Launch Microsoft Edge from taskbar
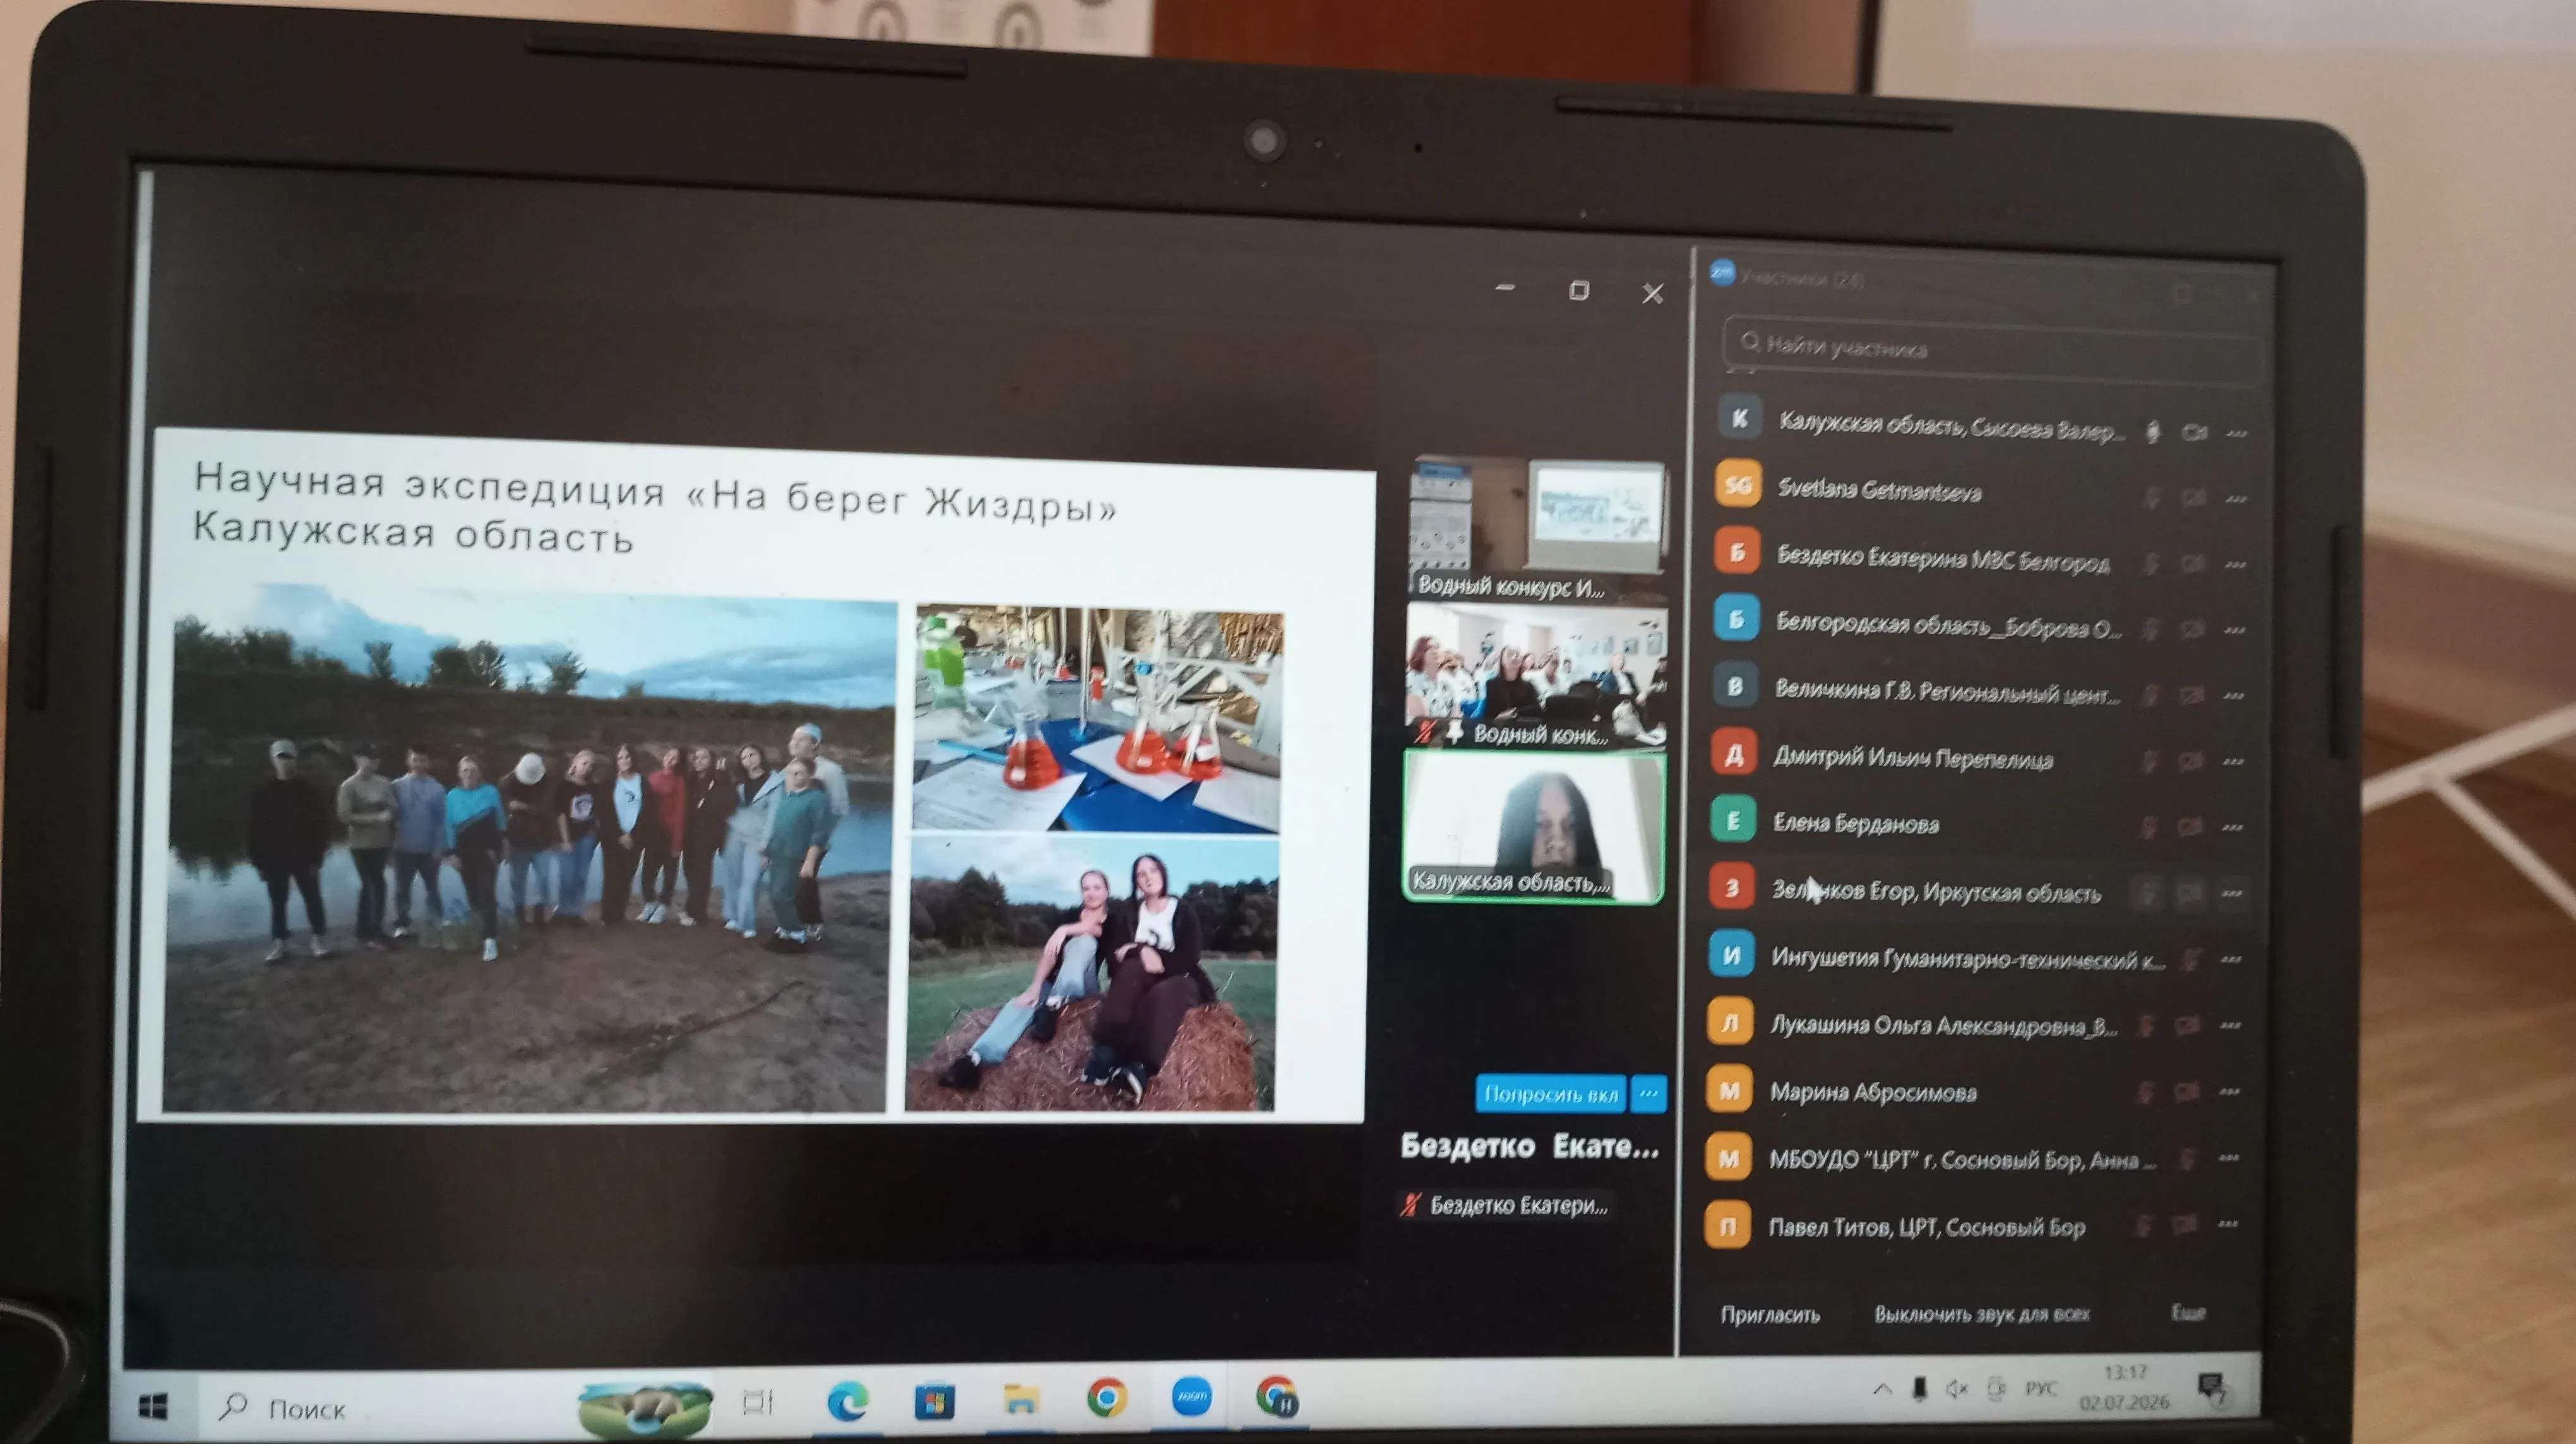The image size is (2576, 1444). [x=848, y=1401]
